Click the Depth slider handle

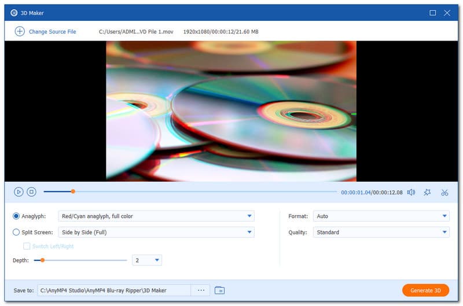42,260
